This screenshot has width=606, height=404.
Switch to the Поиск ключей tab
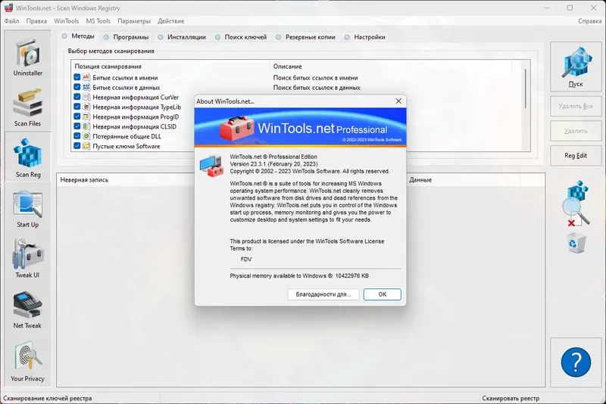pyautogui.click(x=241, y=37)
